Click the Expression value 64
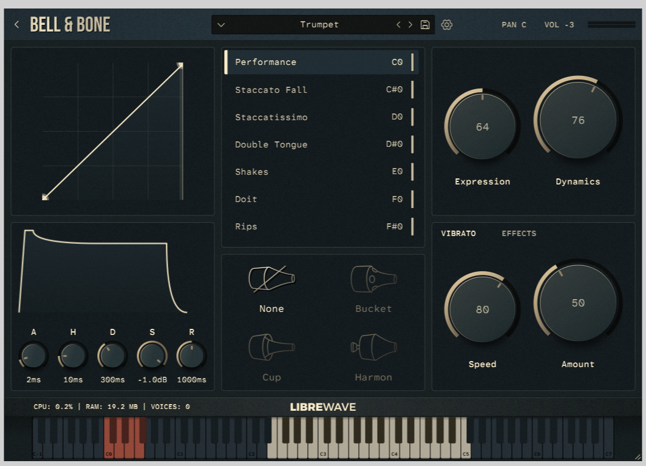The height and width of the screenshot is (466, 646). click(483, 127)
